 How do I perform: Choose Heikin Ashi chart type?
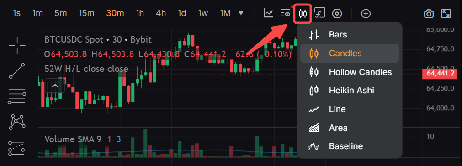(x=350, y=90)
